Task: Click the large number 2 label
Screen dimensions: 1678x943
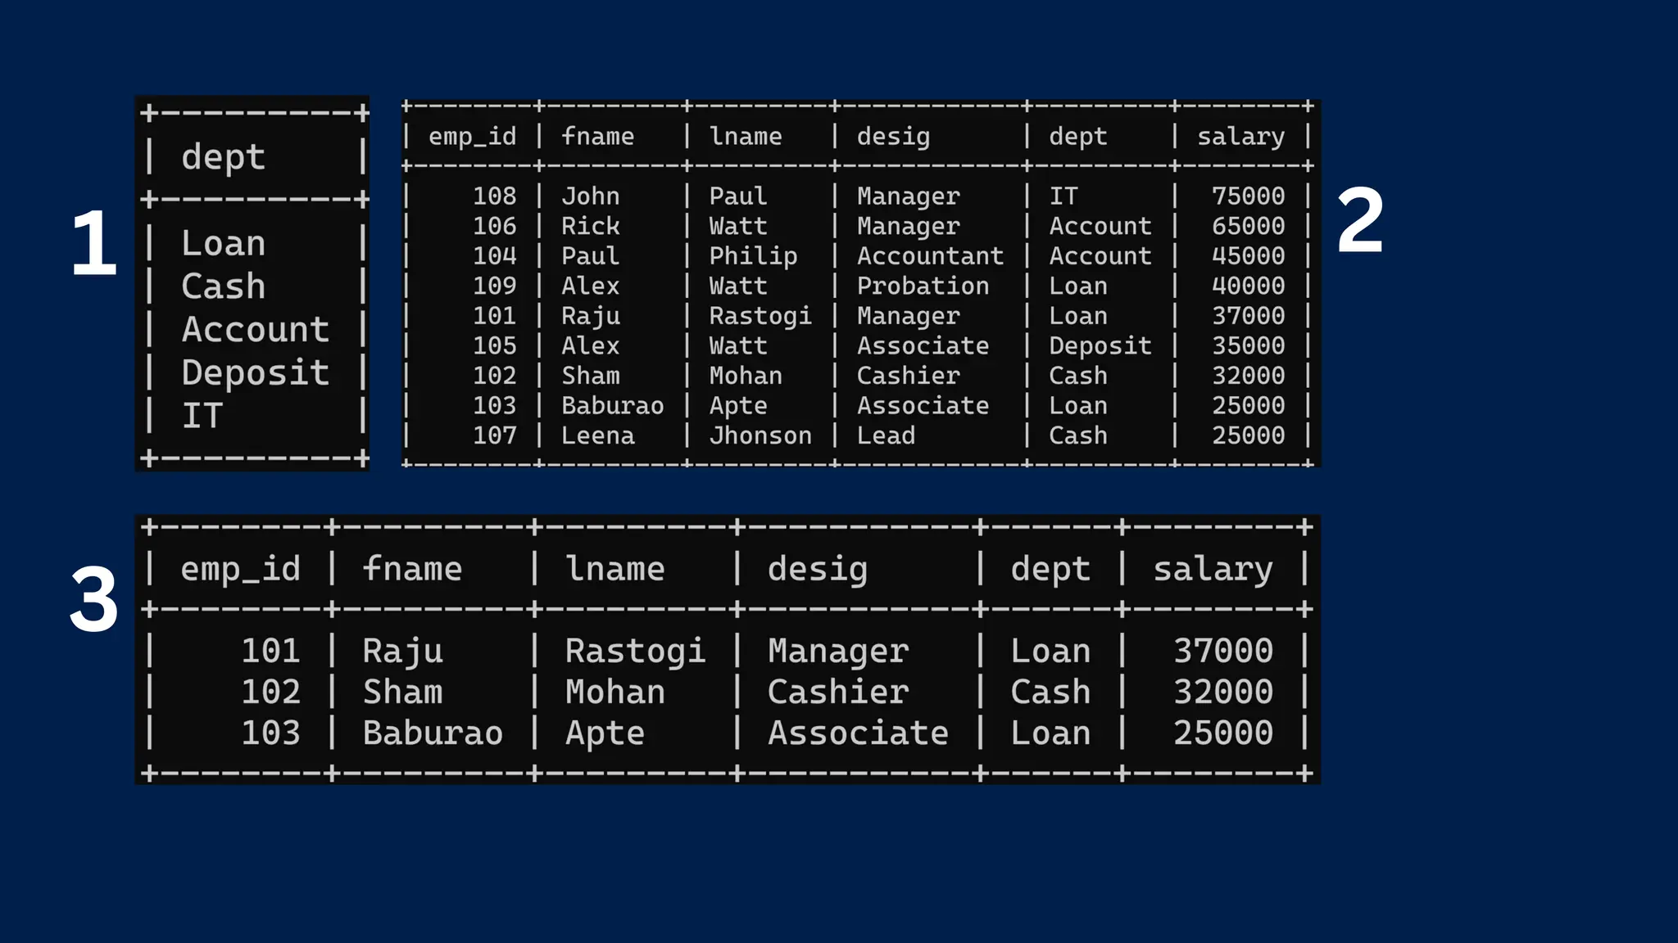Action: [1359, 220]
